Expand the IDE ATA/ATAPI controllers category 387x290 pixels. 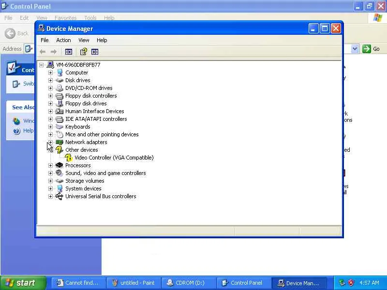pos(50,119)
